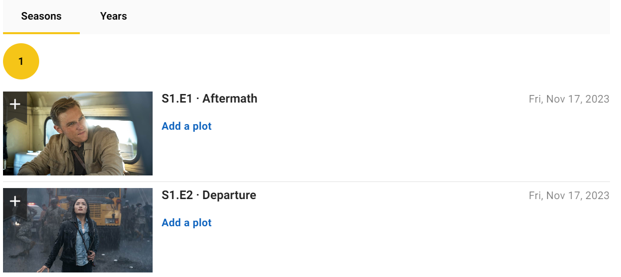Open the S1.E2 Departure episode title
The height and width of the screenshot is (277, 621).
tap(209, 195)
